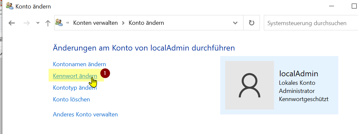Click the Kennwort ändern link
358x134 pixels.
click(x=75, y=76)
